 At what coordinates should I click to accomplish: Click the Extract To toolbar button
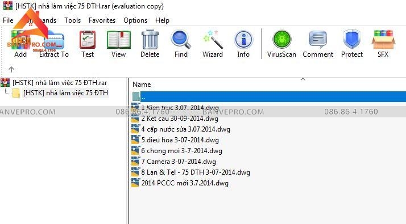(x=54, y=44)
